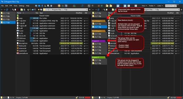Go forward in the left pane
183x99 pixels.
coord(5,10)
